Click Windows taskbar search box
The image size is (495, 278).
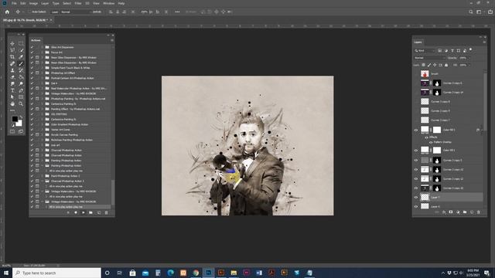coord(56,273)
